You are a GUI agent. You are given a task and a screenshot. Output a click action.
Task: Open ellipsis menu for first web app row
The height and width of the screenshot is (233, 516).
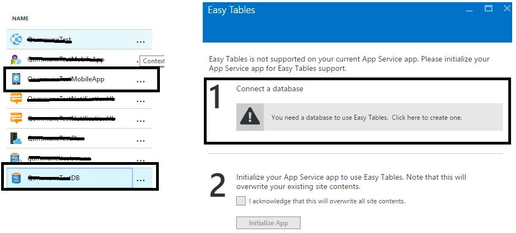tap(141, 41)
